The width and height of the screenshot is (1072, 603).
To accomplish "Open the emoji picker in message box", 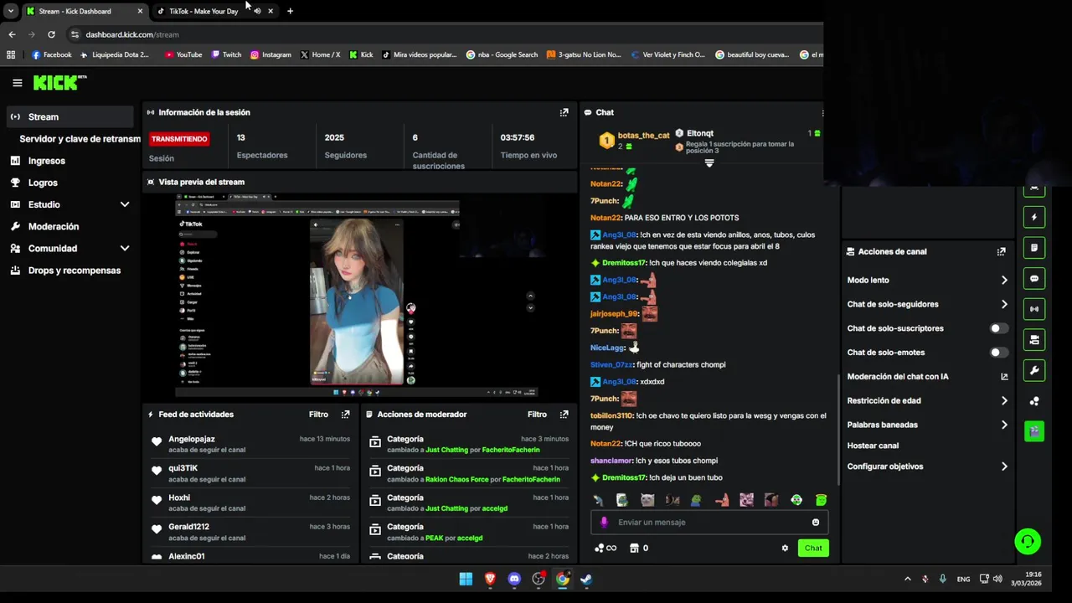I will [x=816, y=523].
